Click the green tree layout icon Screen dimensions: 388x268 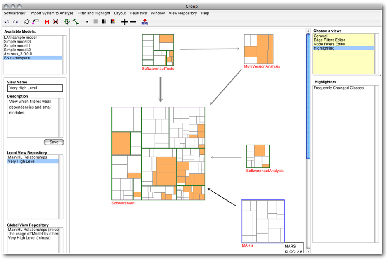(x=76, y=21)
